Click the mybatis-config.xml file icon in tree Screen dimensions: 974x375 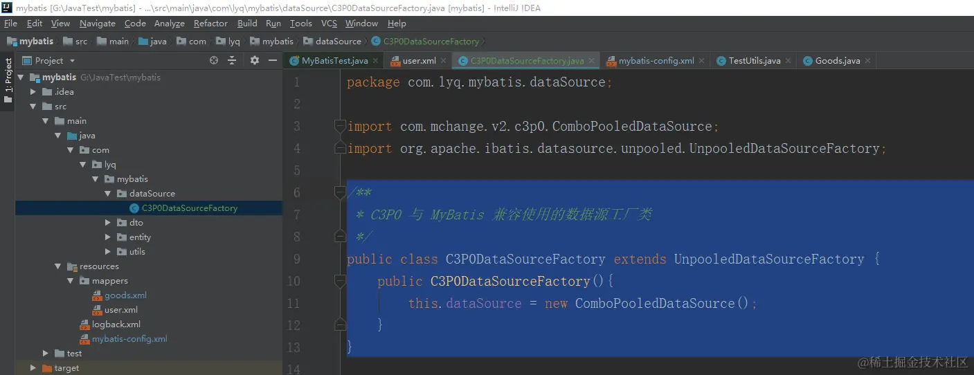click(86, 339)
